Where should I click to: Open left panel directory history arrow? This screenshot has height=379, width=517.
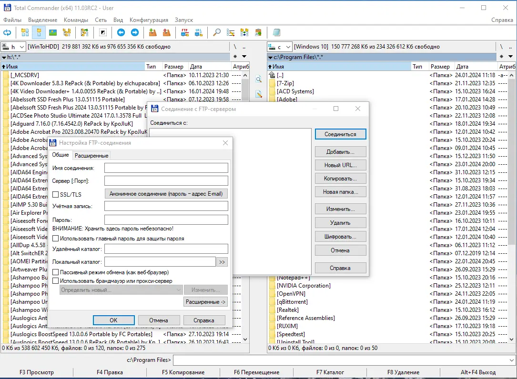pyautogui.click(x=244, y=57)
